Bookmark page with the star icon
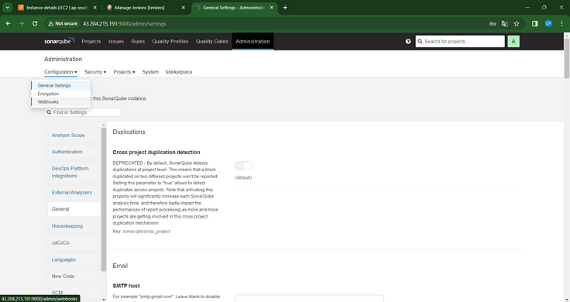570x302 pixels. tap(517, 24)
